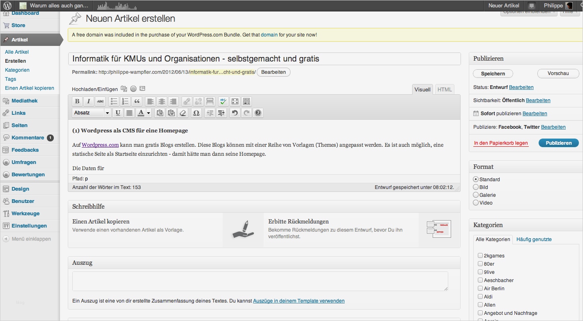Open the Absatz paragraph format dropdown

coord(92,113)
